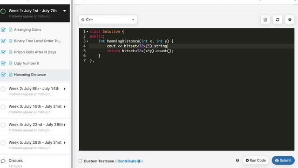298x168 pixels.
Task: Click the Discuss speech bubble icon
Action: point(3,161)
